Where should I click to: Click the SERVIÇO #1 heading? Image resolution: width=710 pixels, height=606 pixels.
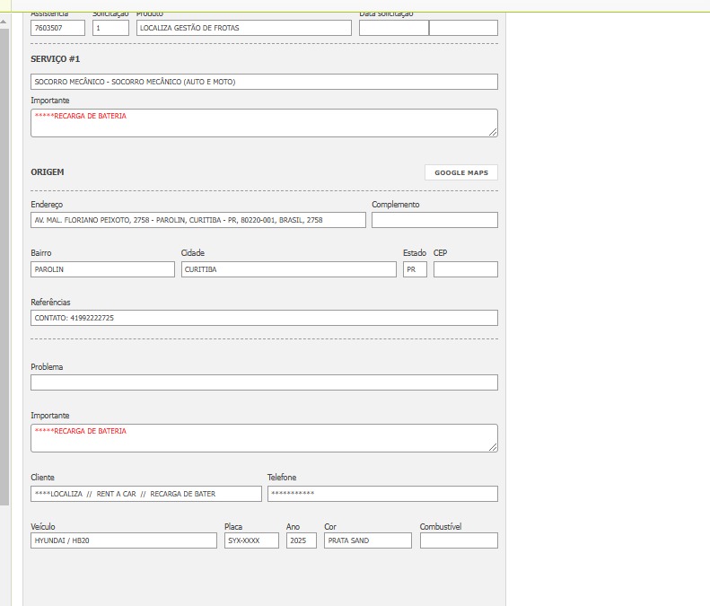[56, 59]
